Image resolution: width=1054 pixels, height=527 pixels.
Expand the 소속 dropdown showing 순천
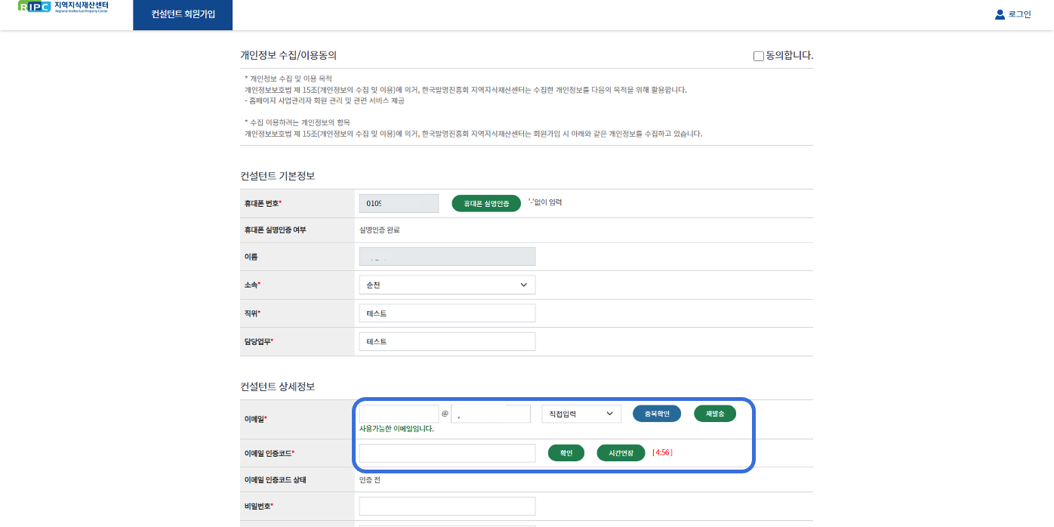pos(447,285)
